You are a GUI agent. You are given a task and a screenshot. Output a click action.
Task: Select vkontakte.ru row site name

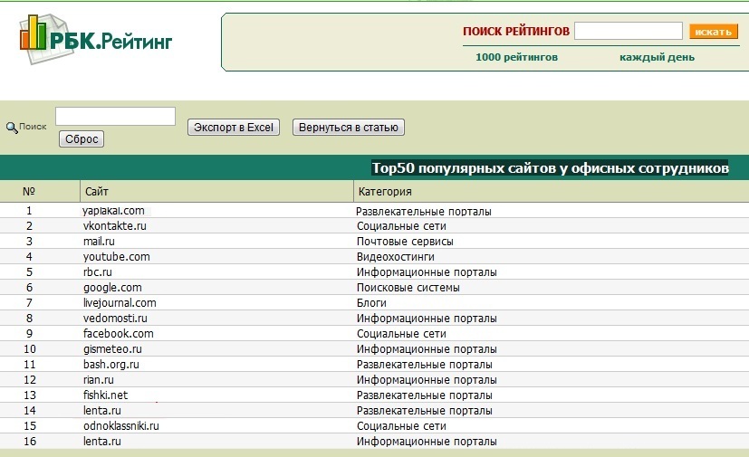(x=115, y=226)
